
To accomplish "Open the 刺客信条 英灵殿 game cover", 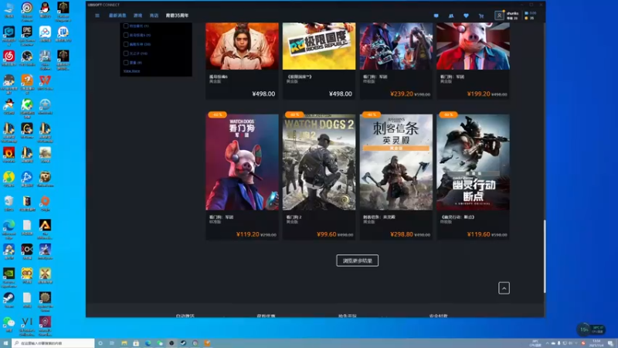I will [396, 162].
